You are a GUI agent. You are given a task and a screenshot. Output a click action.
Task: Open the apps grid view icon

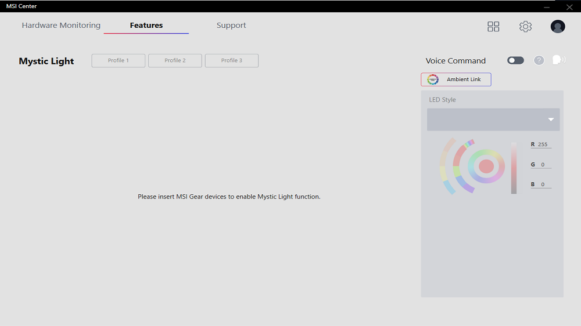click(493, 26)
